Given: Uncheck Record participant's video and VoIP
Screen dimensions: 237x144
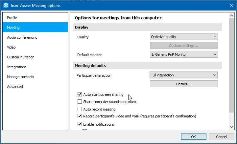Looking at the screenshot, I should coord(80,116).
